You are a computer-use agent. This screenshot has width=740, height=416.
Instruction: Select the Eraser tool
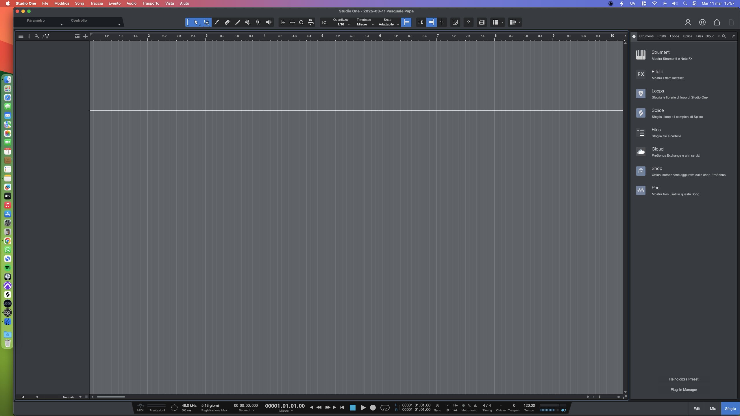(227, 22)
